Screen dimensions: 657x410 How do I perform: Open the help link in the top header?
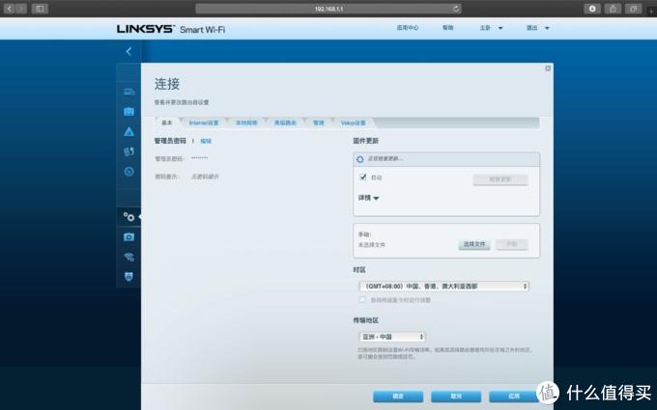[448, 28]
